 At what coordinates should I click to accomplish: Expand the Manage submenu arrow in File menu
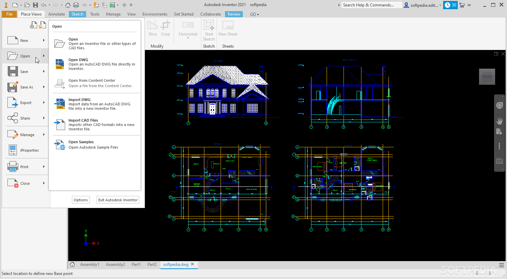[x=44, y=134]
